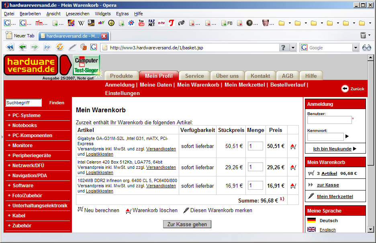The height and width of the screenshot is (243, 376).
Task: Click the page security question mark icon
Action: [283, 48]
